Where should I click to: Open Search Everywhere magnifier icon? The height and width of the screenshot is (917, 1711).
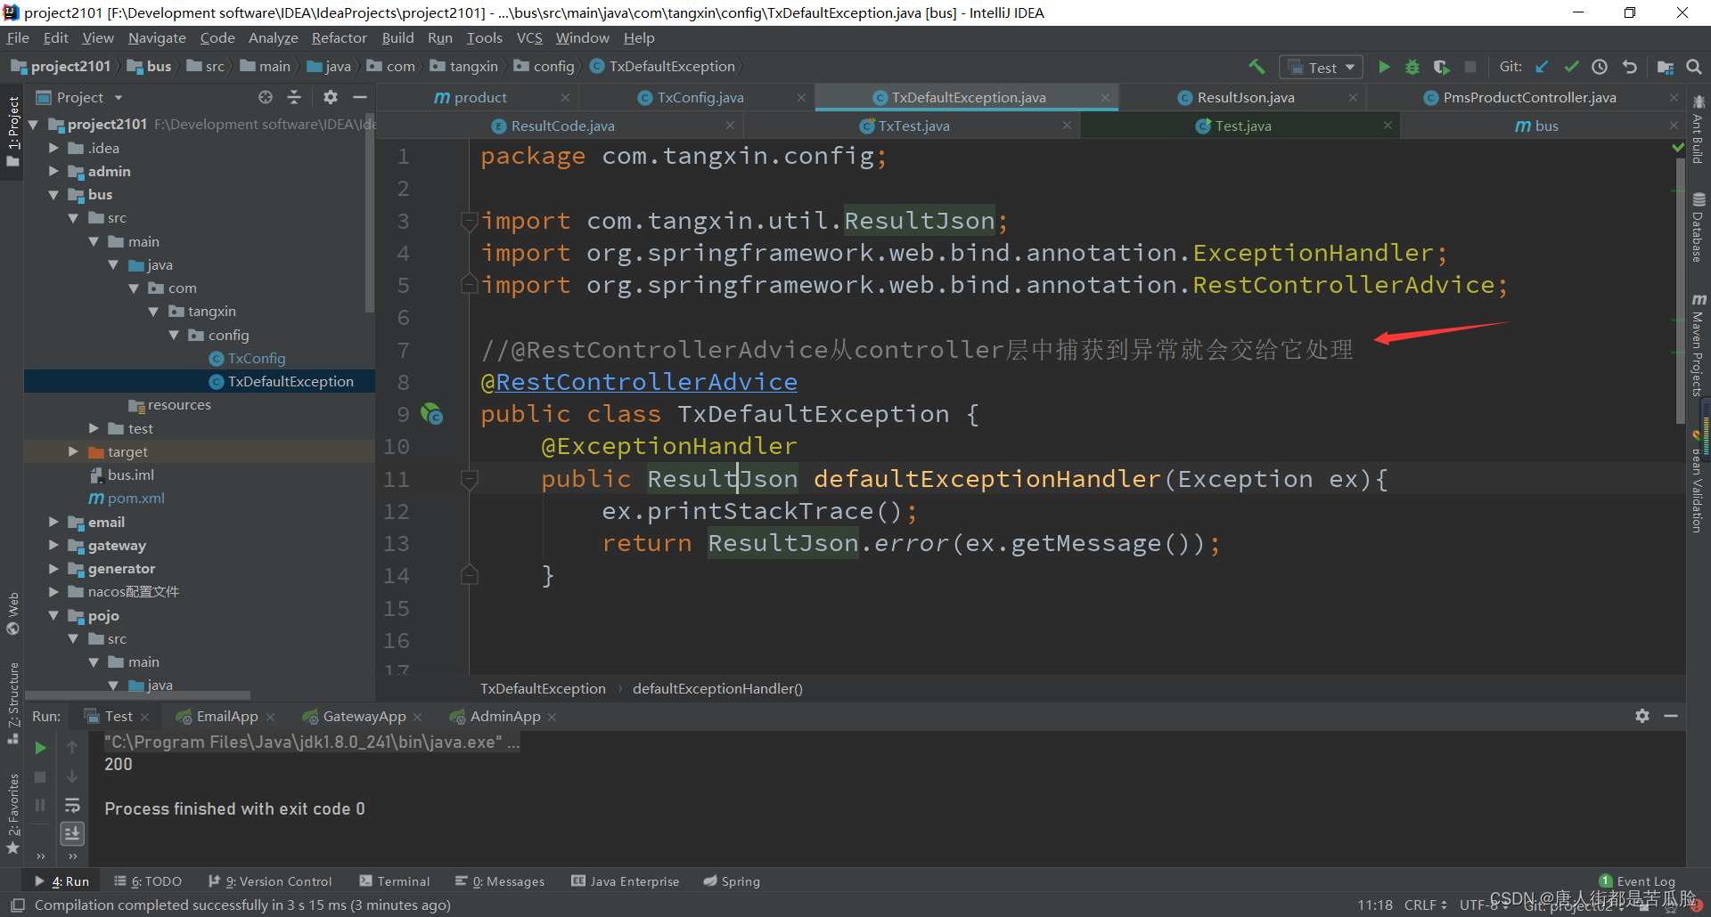tap(1694, 67)
